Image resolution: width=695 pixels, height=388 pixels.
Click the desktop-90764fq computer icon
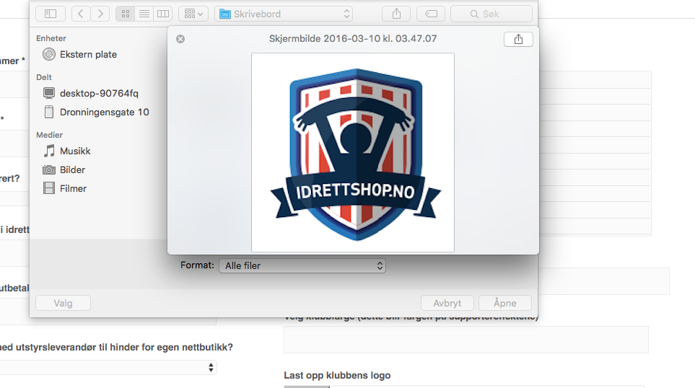49,93
